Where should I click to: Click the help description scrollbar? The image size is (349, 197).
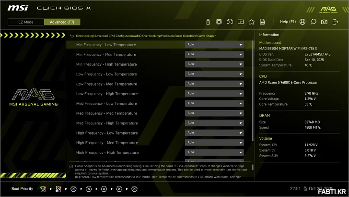(253, 167)
